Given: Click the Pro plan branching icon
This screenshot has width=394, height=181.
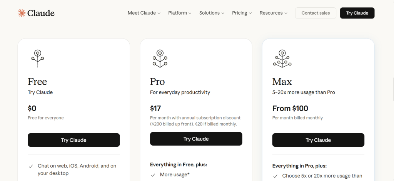Looking at the screenshot, I should [160, 59].
